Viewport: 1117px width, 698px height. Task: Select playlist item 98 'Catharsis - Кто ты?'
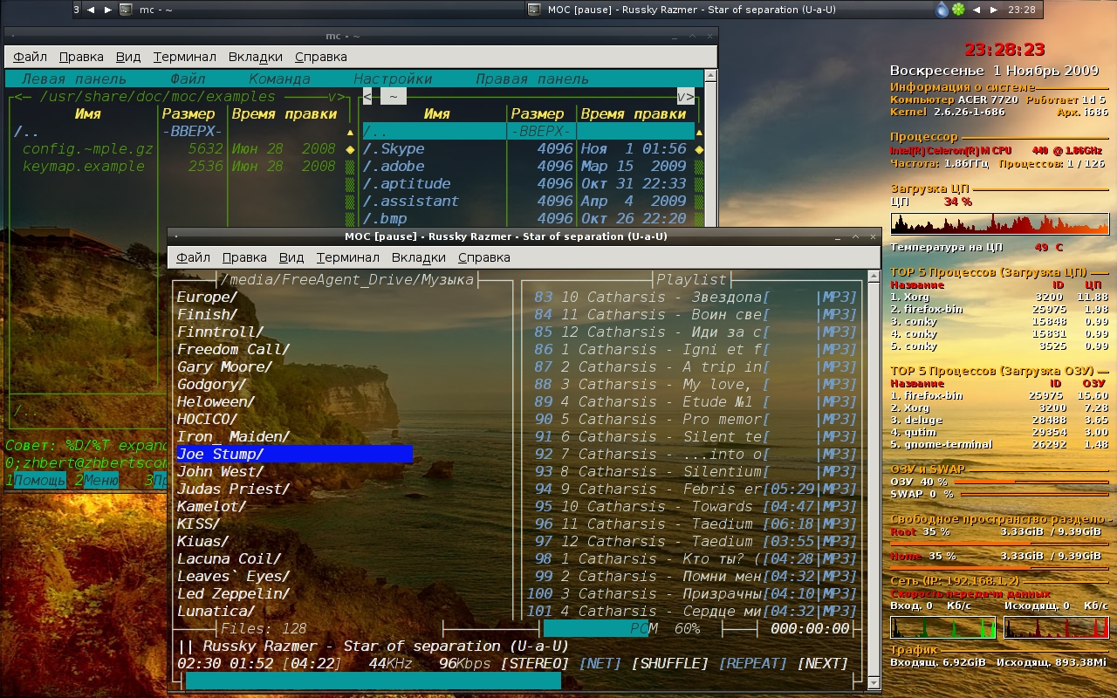[x=692, y=558]
